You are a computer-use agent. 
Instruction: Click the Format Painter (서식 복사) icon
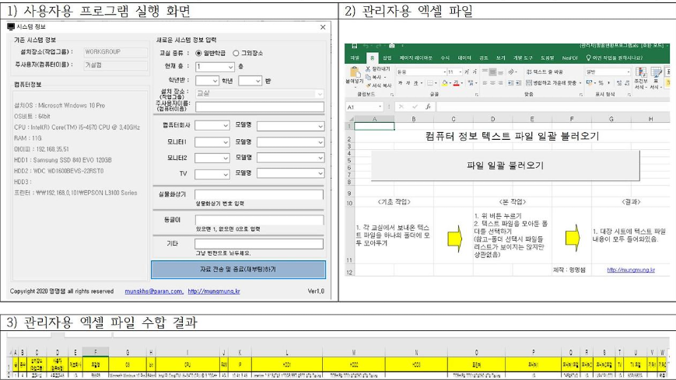pyautogui.click(x=370, y=85)
